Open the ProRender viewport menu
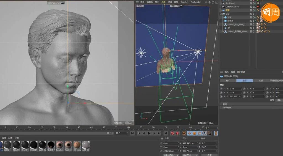Screen dimensions: 283x156 pos(196,2)
